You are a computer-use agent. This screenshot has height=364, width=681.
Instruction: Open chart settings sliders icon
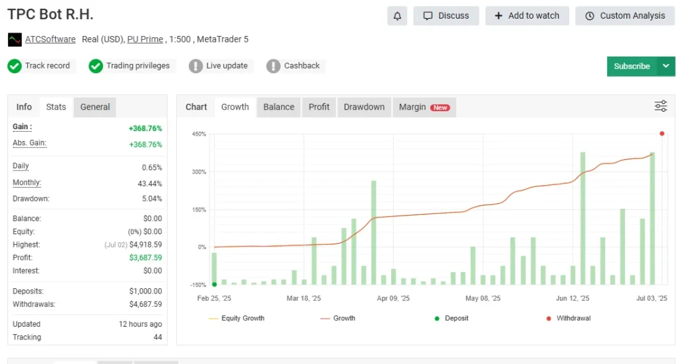(660, 106)
